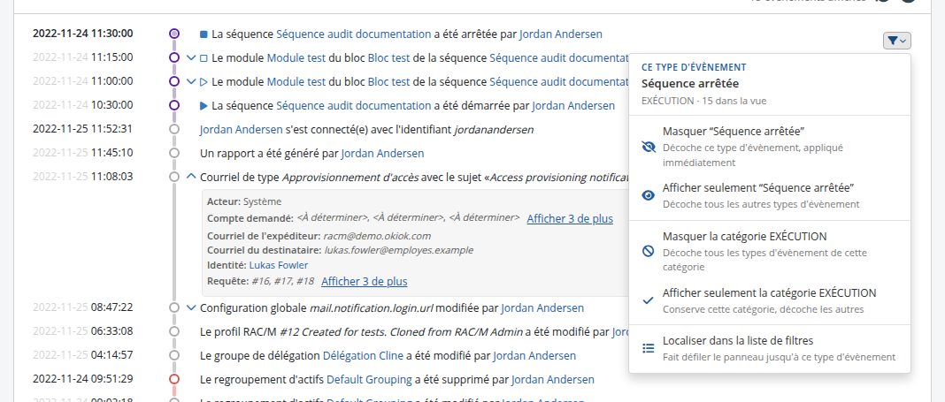Click the filled stop icon on the 11:30:00 row
945x402 pixels.
point(204,34)
